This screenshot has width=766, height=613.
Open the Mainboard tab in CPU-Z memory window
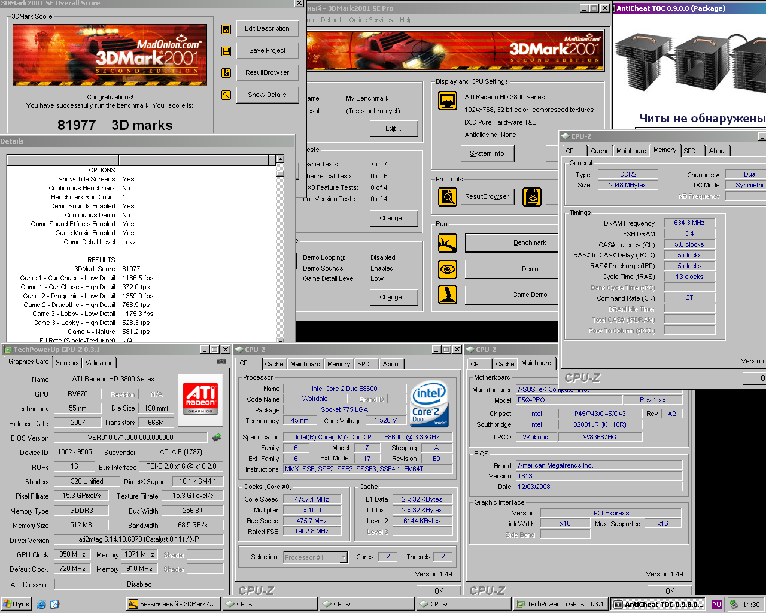pyautogui.click(x=631, y=151)
